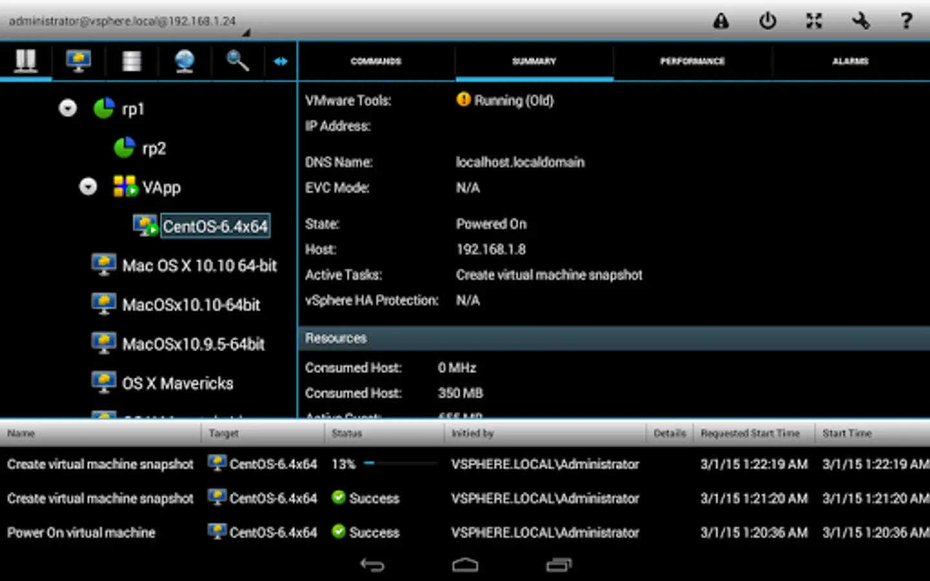Click the Details column header
The image size is (930, 581).
[x=670, y=433]
